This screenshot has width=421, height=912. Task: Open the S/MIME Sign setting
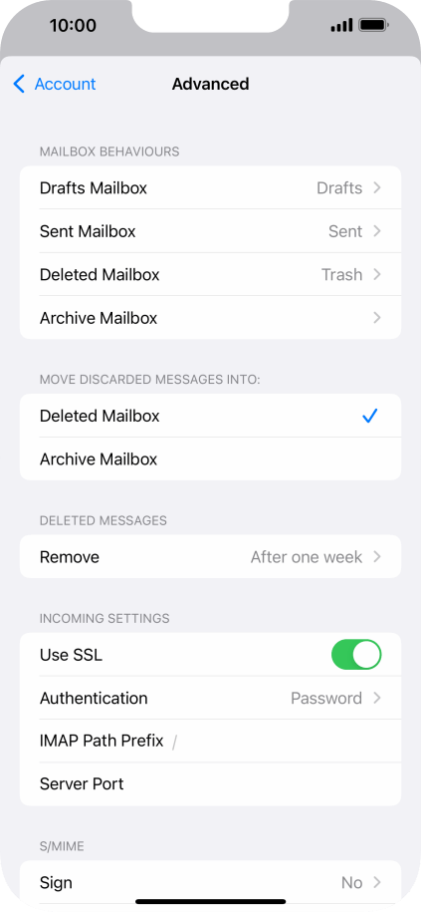coord(210,882)
